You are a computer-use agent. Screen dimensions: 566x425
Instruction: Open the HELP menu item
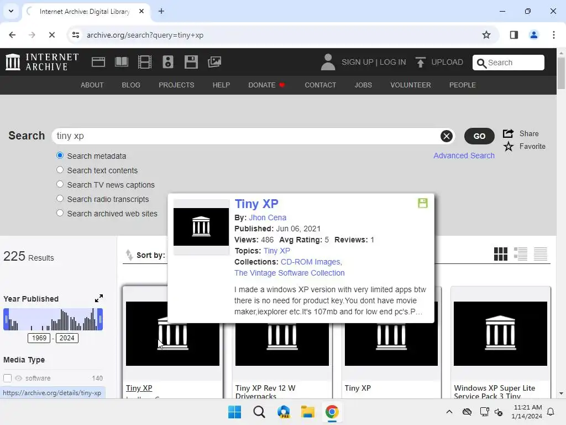pos(221,85)
